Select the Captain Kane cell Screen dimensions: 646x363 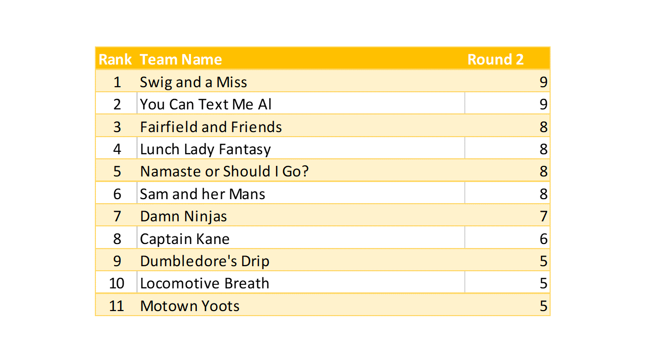185,239
